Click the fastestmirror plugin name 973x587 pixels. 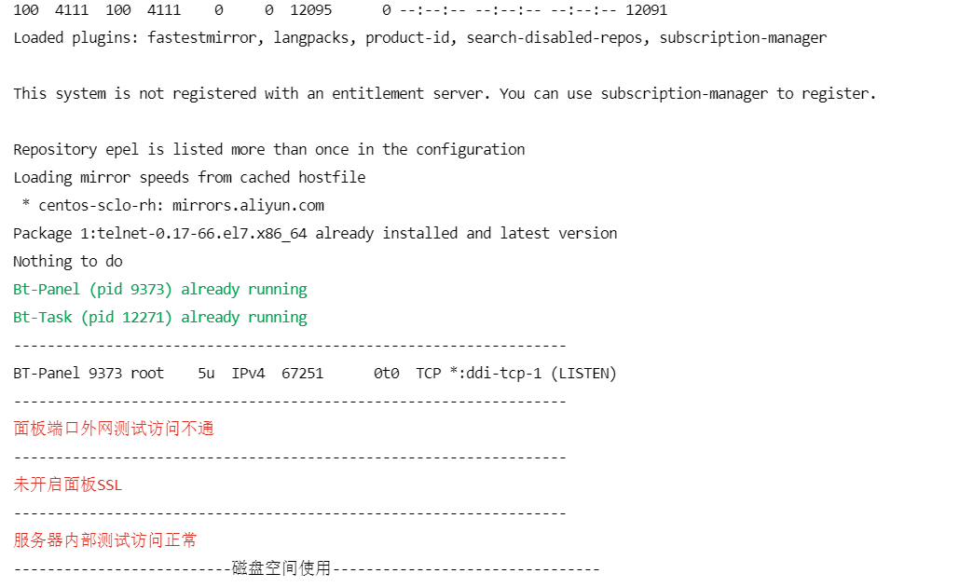tap(201, 38)
